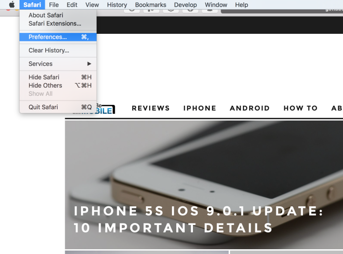Choose Quit Safari
This screenshot has height=254, width=343.
(58, 107)
